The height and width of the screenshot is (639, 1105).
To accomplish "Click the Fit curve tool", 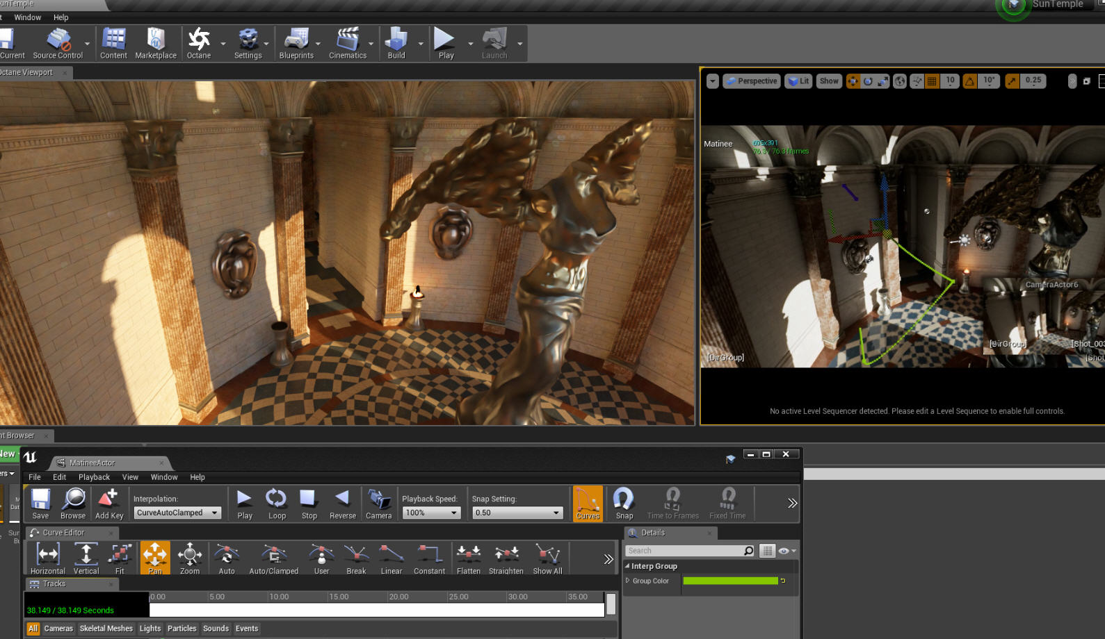I will click(120, 558).
